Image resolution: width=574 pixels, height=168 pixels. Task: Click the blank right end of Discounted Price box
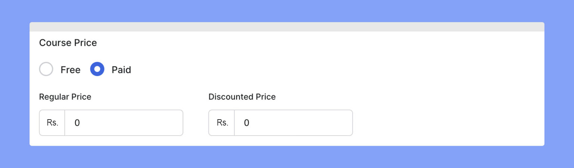(x=338, y=123)
